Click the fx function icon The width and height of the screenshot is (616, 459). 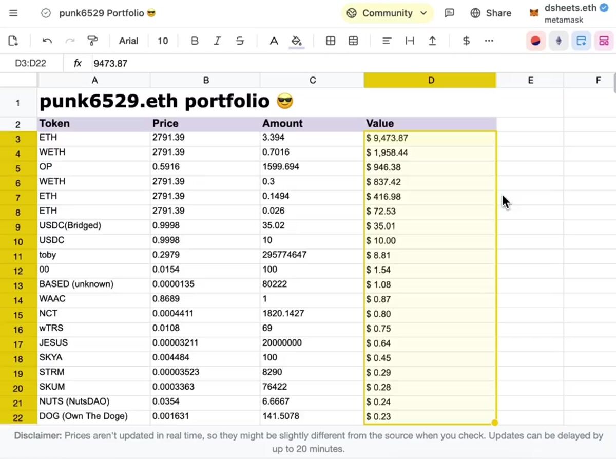pyautogui.click(x=78, y=63)
